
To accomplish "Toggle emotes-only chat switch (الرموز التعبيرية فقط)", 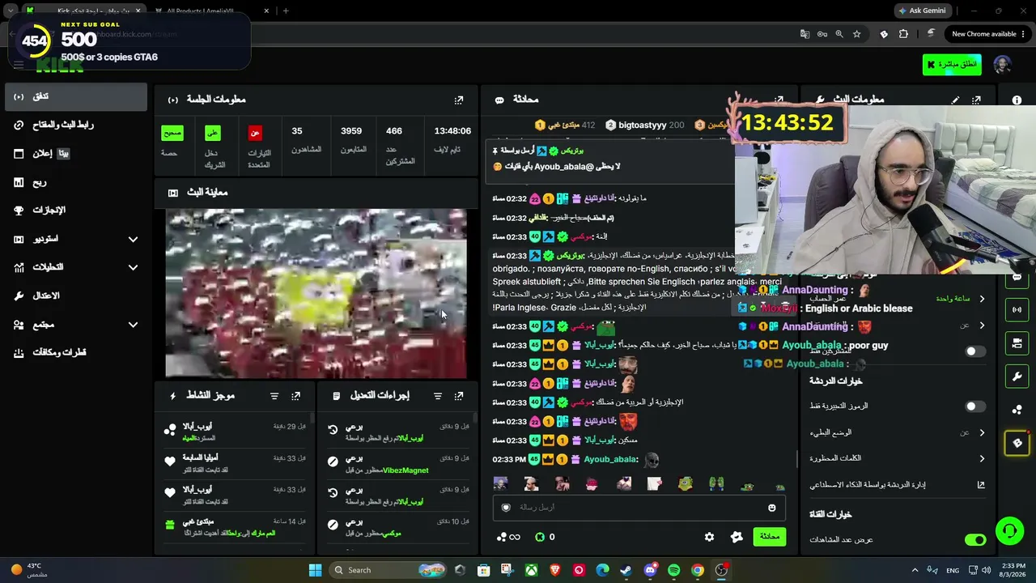I will 975,406.
